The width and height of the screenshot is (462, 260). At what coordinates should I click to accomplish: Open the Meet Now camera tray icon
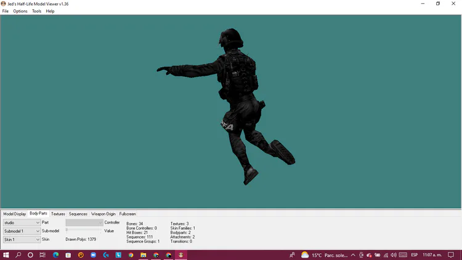(x=361, y=255)
